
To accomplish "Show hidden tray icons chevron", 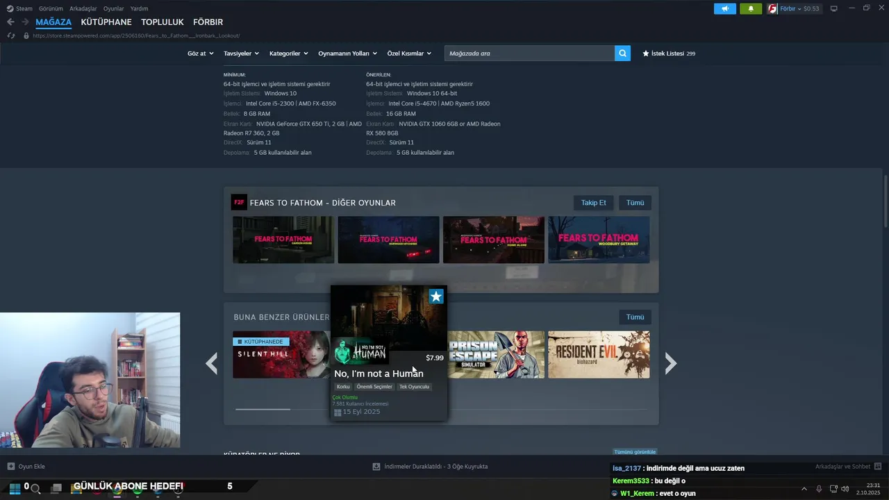I will click(x=804, y=489).
